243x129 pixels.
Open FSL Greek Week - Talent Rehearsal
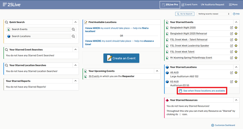pos(189,40)
